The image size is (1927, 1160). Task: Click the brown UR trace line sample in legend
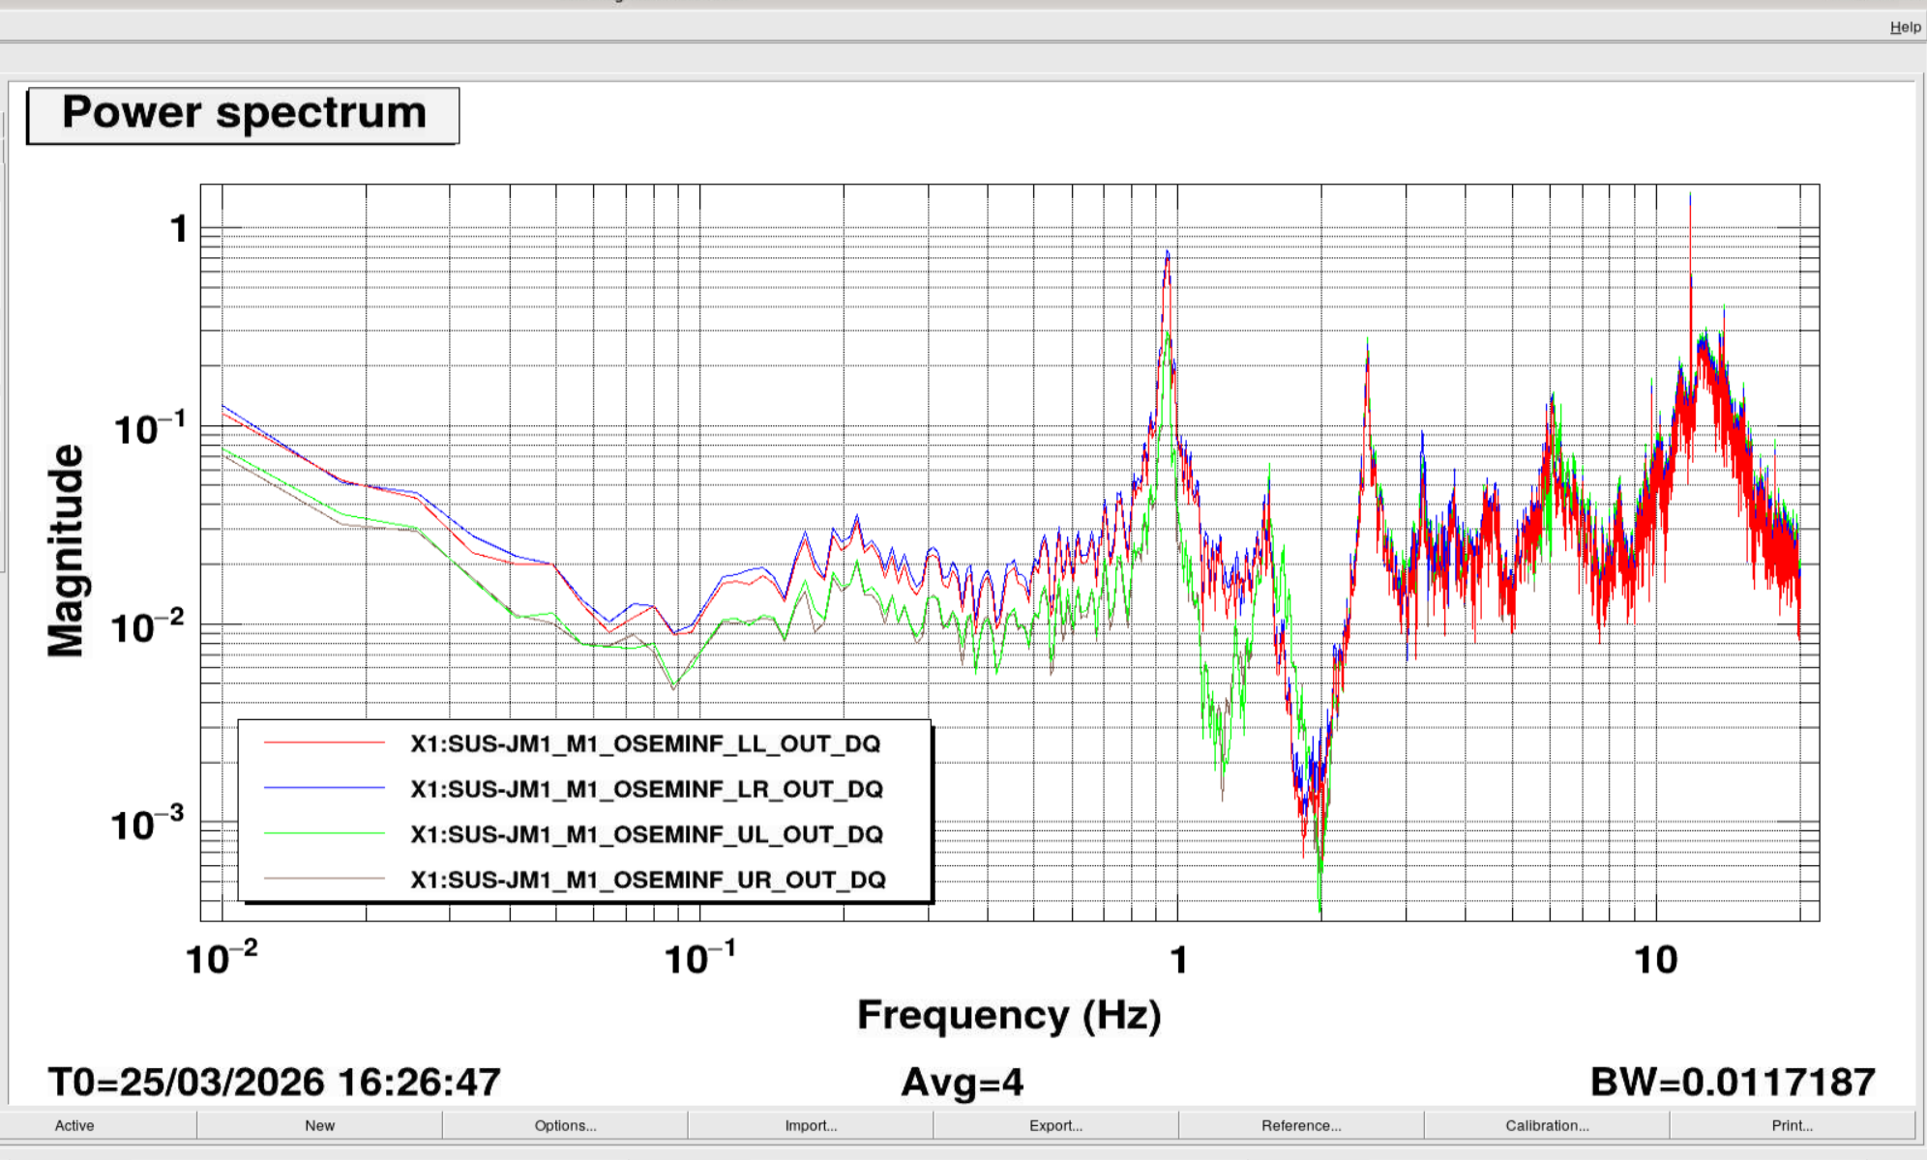pos(324,879)
